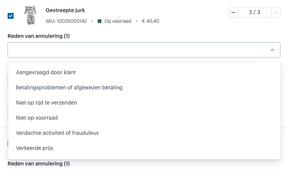
Task: Focus the 3 / 3 quantity field
Action: (255, 12)
